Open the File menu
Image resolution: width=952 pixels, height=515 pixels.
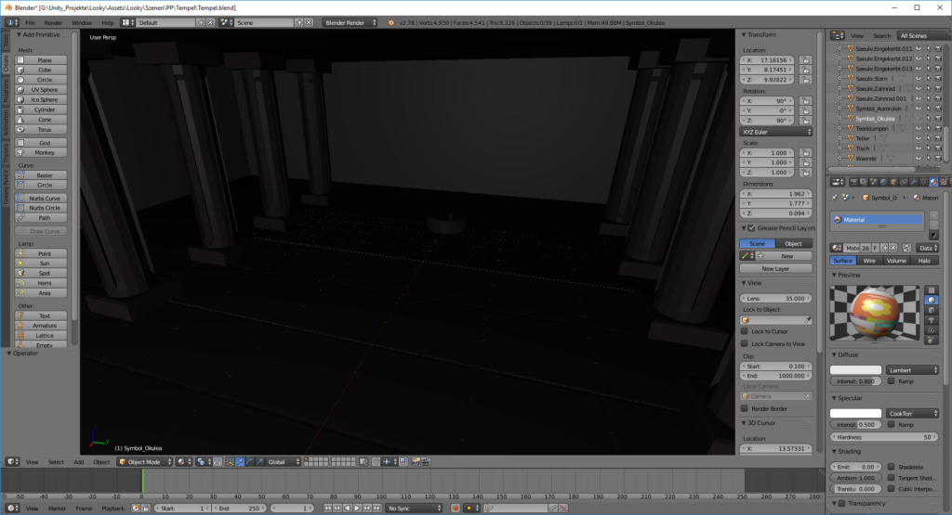tap(30, 22)
